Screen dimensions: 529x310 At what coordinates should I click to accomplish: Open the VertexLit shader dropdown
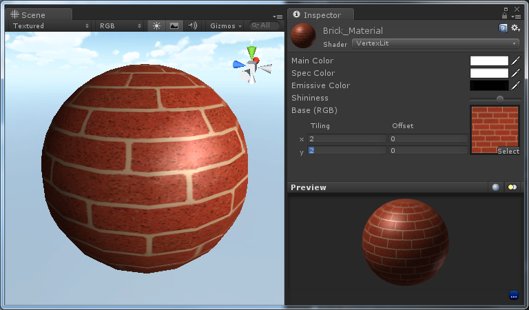(435, 43)
